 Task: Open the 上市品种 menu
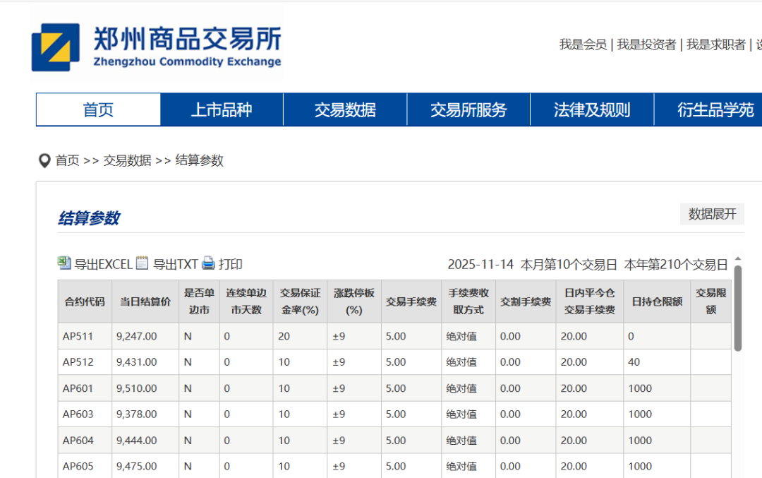(x=222, y=109)
